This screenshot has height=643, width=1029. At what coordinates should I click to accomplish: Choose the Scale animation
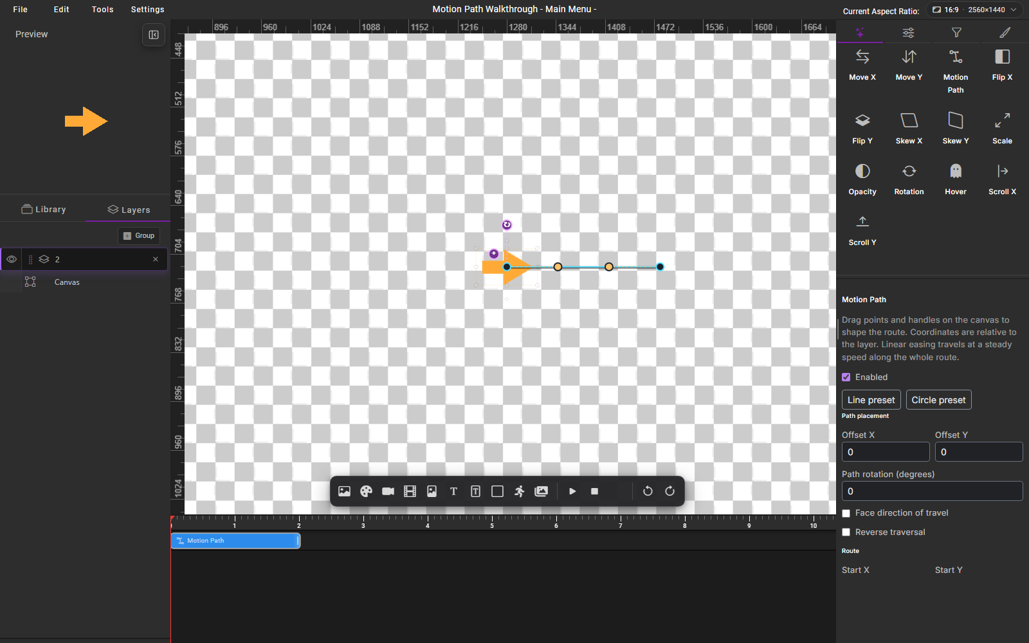pyautogui.click(x=1002, y=129)
